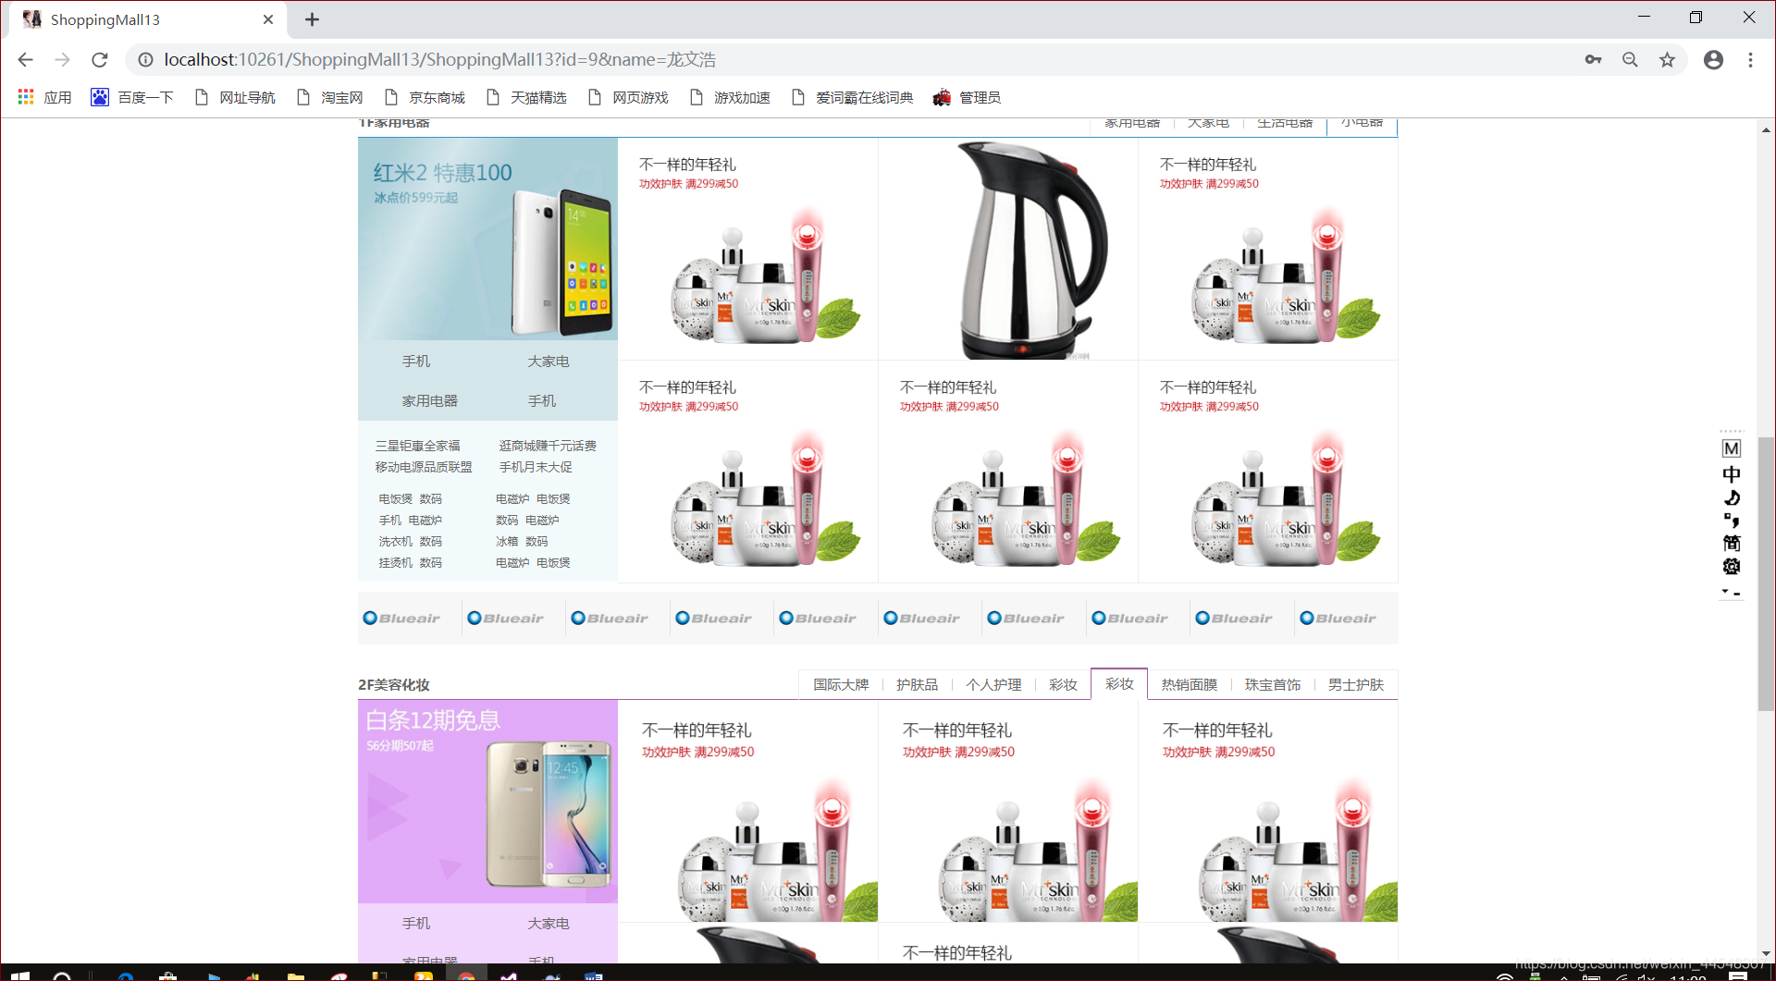Click the 大家电 link in the promo panel
The image size is (1776, 981).
pos(549,362)
